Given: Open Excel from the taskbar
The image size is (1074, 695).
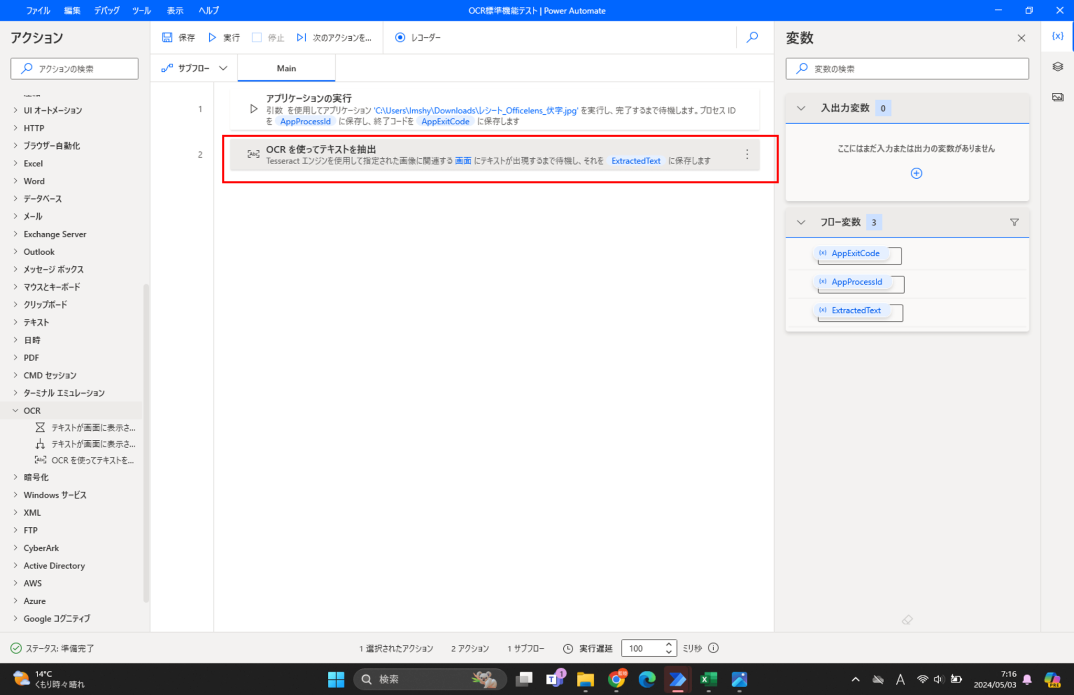Looking at the screenshot, I should pos(708,679).
